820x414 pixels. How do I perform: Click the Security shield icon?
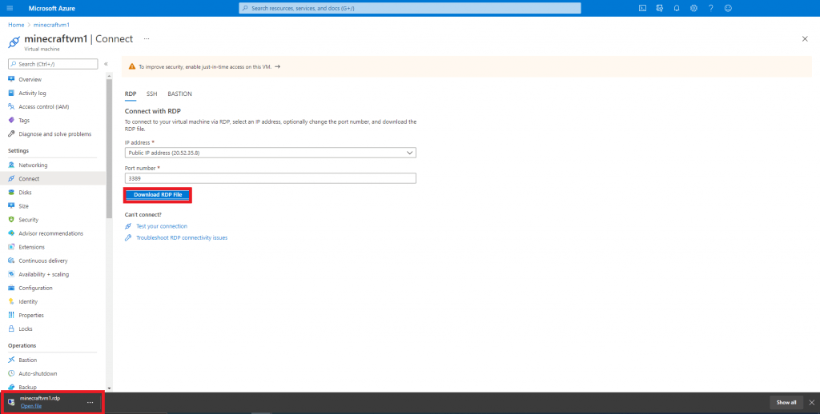coord(11,220)
